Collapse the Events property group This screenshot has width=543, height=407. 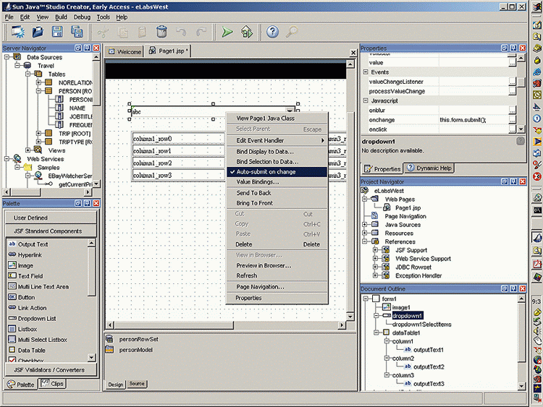pyautogui.click(x=366, y=72)
